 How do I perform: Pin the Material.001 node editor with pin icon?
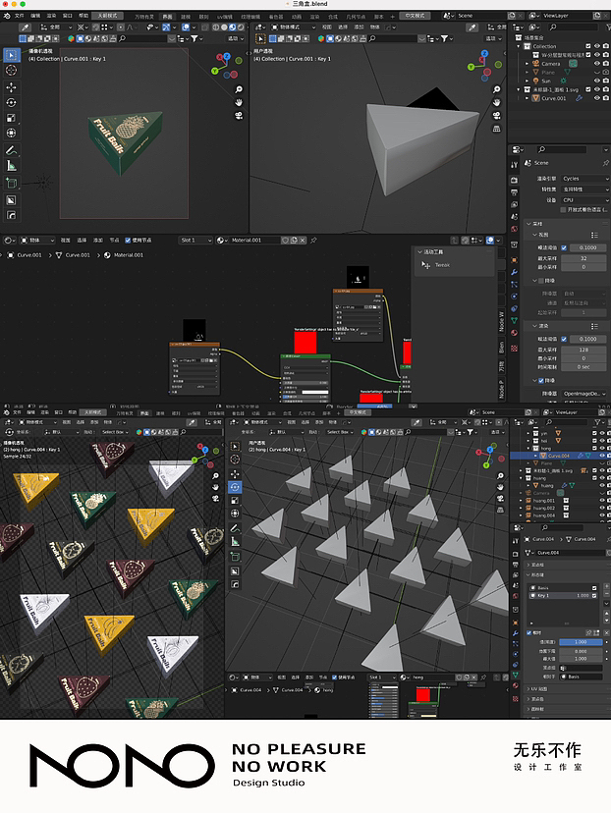tap(313, 240)
